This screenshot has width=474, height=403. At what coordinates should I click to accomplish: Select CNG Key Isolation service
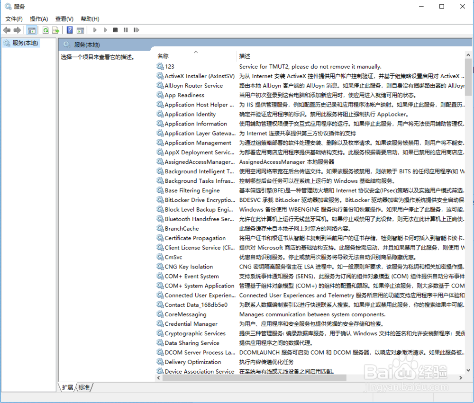310,267
